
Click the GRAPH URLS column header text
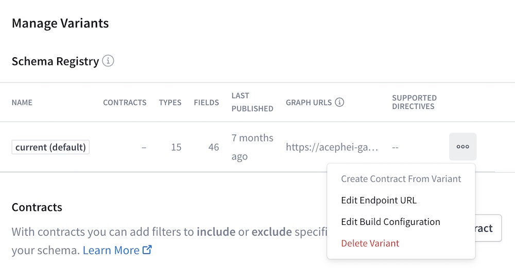click(x=308, y=102)
